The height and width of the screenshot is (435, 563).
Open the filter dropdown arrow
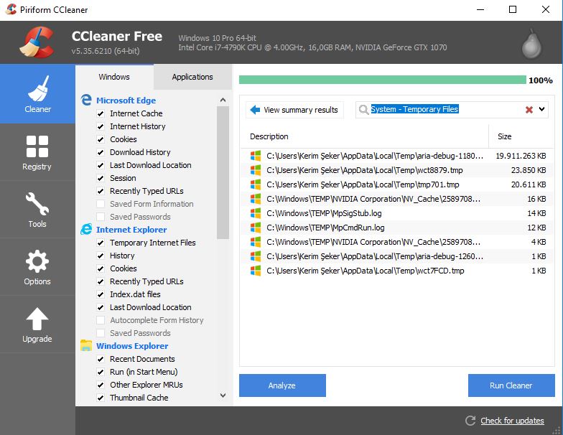point(541,109)
